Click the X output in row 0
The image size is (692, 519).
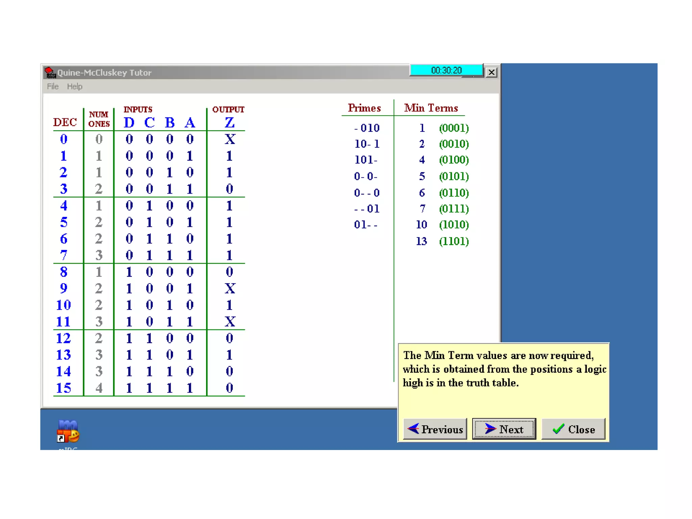(x=230, y=139)
